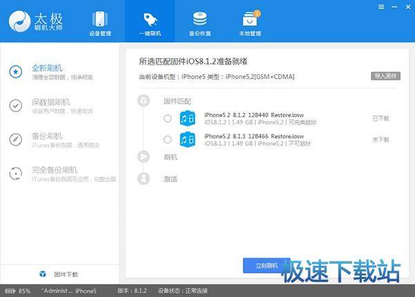The image size is (415, 297).
Task: Open the 本地管理 shopping bag icon
Action: click(250, 19)
